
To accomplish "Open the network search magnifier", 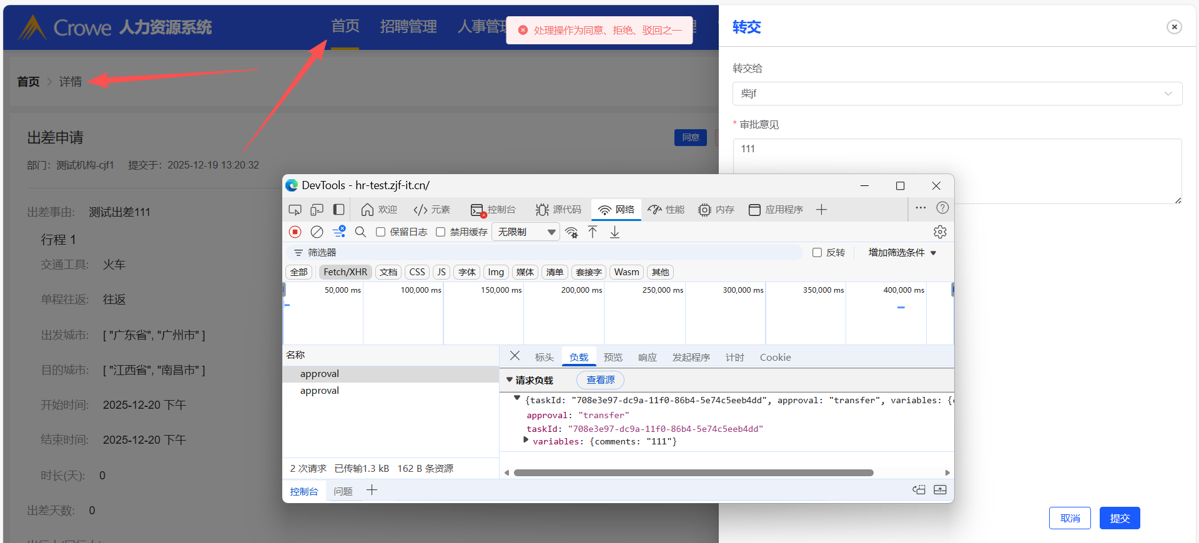I will click(360, 232).
